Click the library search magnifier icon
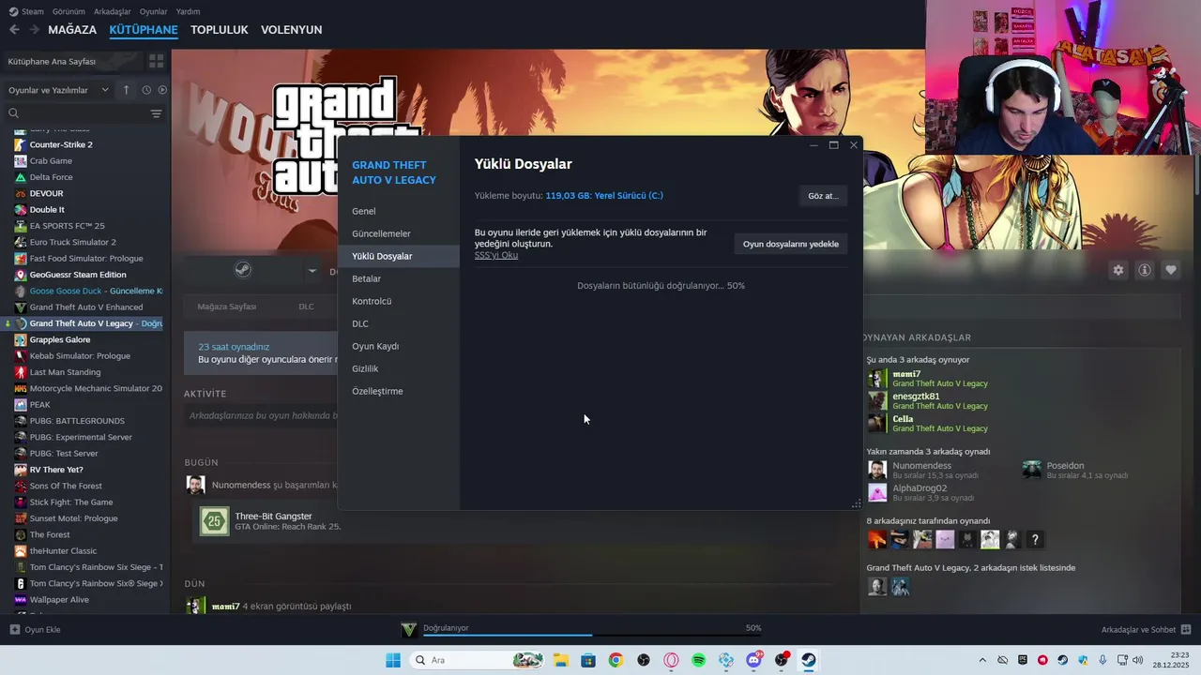The width and height of the screenshot is (1201, 675). click(x=14, y=113)
